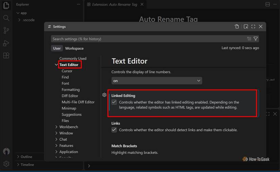
Task: Expand the Workbench settings section
Action: 56,127
